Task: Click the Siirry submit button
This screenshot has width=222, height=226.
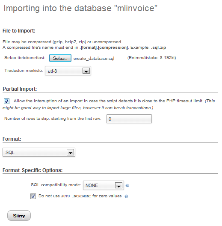Action: click(19, 216)
